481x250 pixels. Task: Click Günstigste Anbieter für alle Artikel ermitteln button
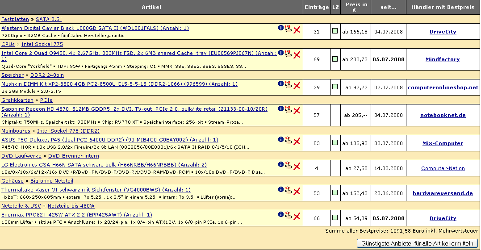(x=417, y=244)
